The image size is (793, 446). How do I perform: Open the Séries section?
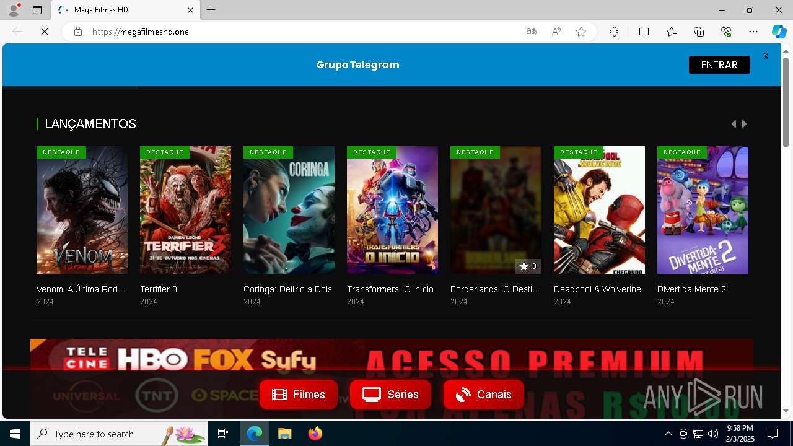390,395
